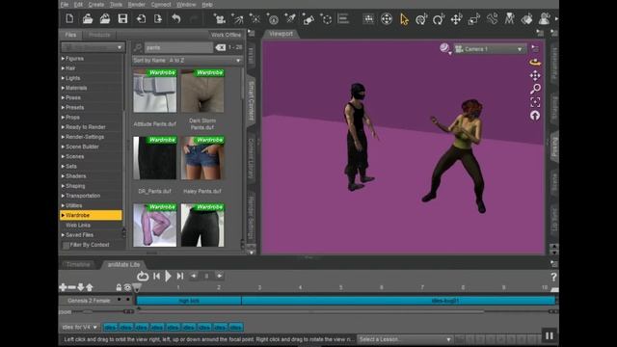Open the Sort by Name dropdown

187,61
